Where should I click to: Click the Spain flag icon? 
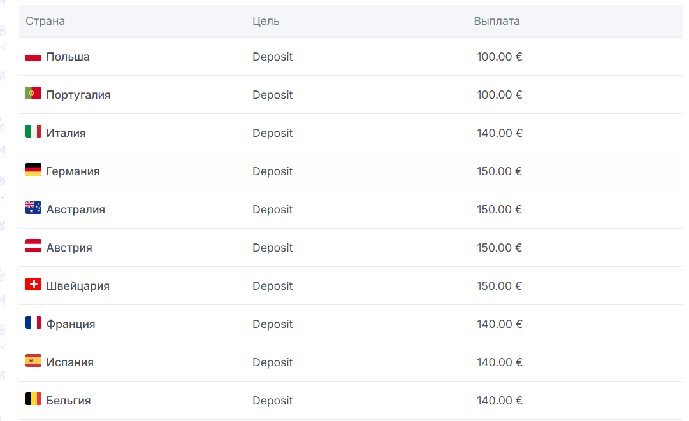pyautogui.click(x=33, y=361)
